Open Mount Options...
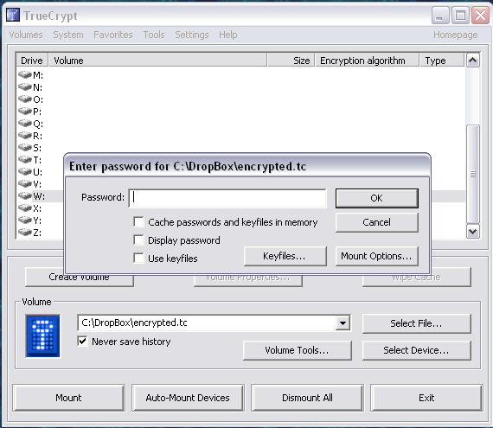Image resolution: width=493 pixels, height=428 pixels. pos(376,256)
